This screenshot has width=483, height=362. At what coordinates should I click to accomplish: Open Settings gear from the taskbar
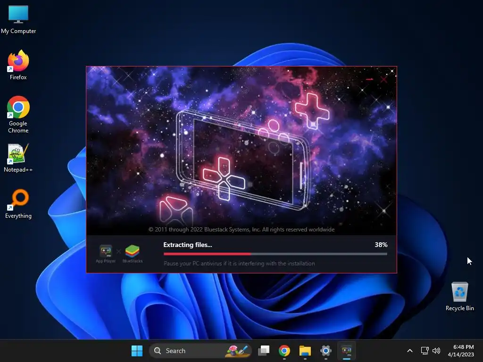325,351
